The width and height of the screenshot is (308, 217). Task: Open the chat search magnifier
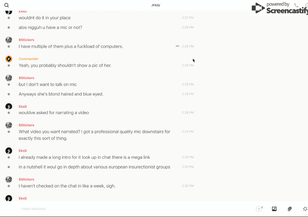pyautogui.click(x=7, y=5)
